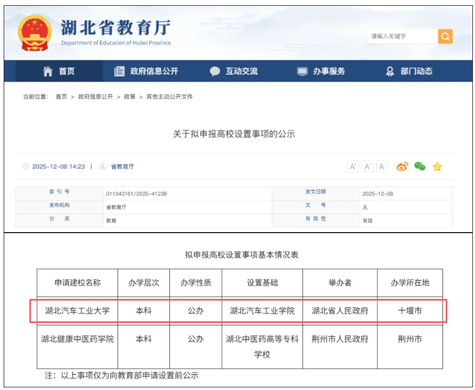
Task: Click the clock icon beside the publish date
Action: pos(26,166)
